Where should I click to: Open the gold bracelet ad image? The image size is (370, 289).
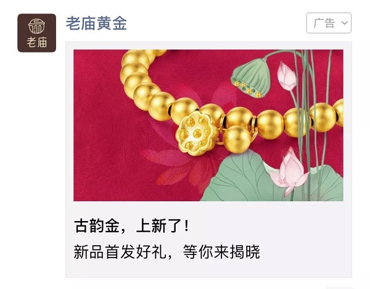tap(208, 125)
